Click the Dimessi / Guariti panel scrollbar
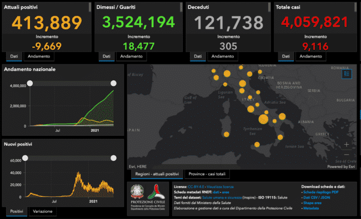Screen dimensions: 361x219 (181, 7)
